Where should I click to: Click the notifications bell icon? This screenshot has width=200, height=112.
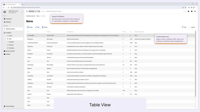click(192, 11)
